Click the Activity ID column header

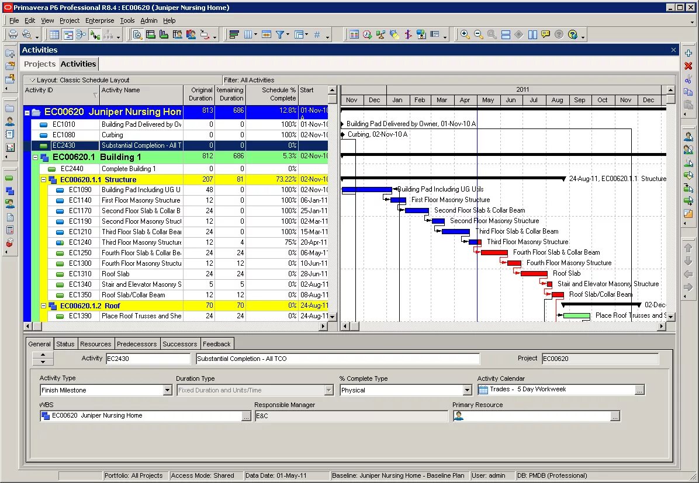[x=61, y=95]
